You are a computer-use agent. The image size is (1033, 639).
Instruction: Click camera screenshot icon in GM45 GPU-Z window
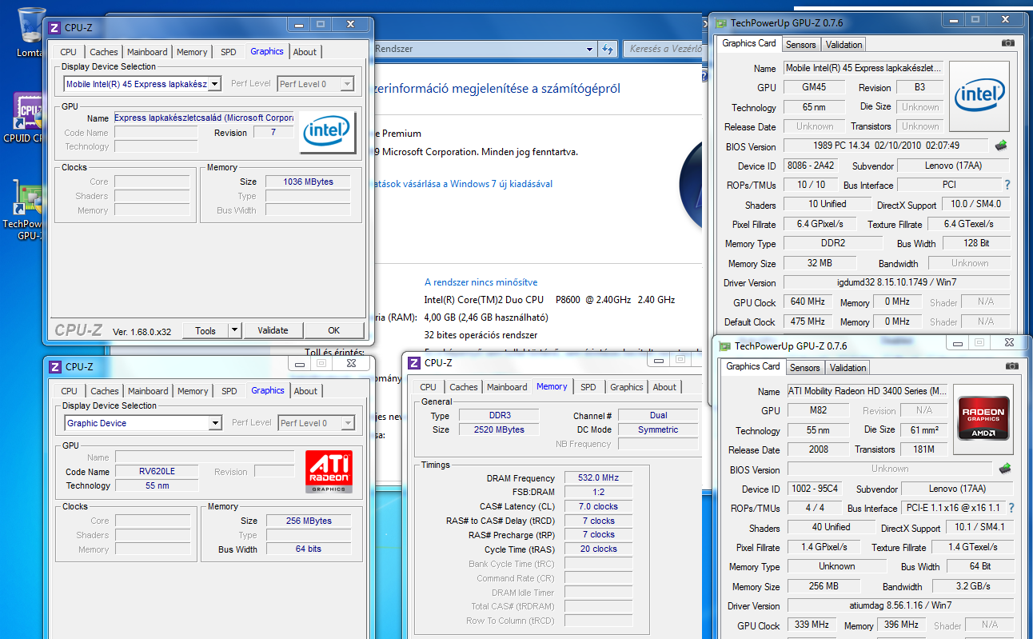click(1008, 43)
